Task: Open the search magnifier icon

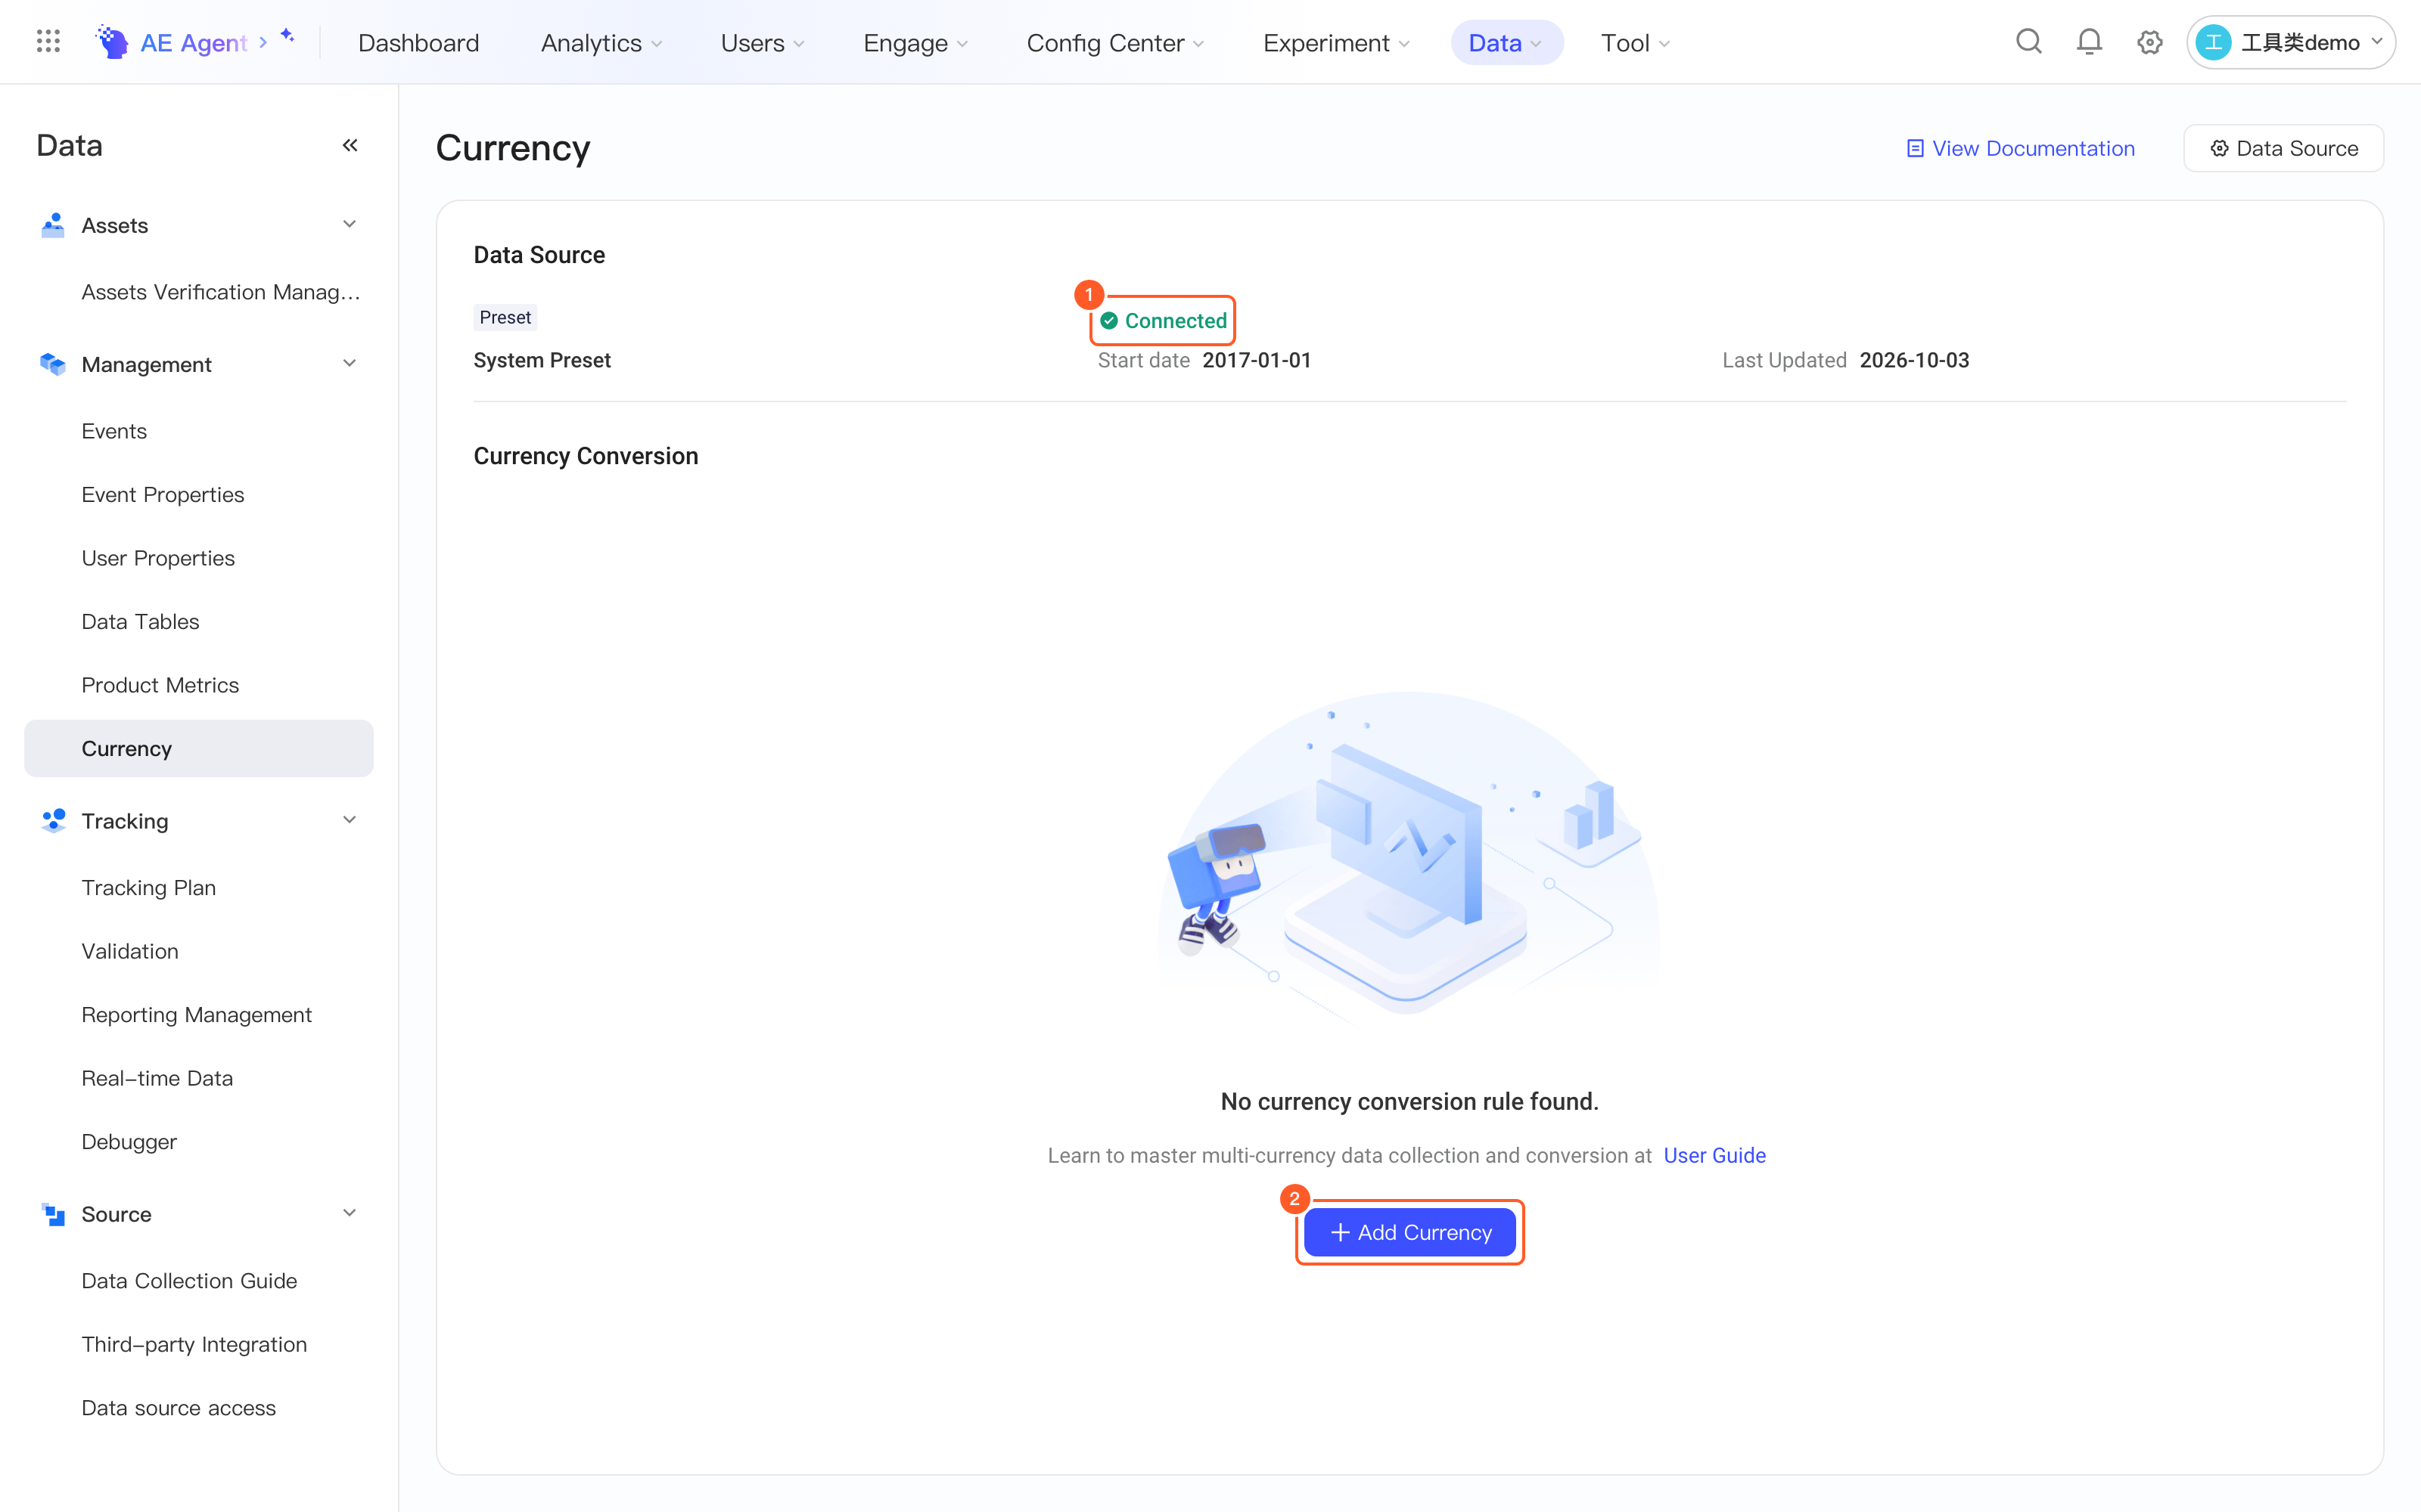Action: 2028,42
